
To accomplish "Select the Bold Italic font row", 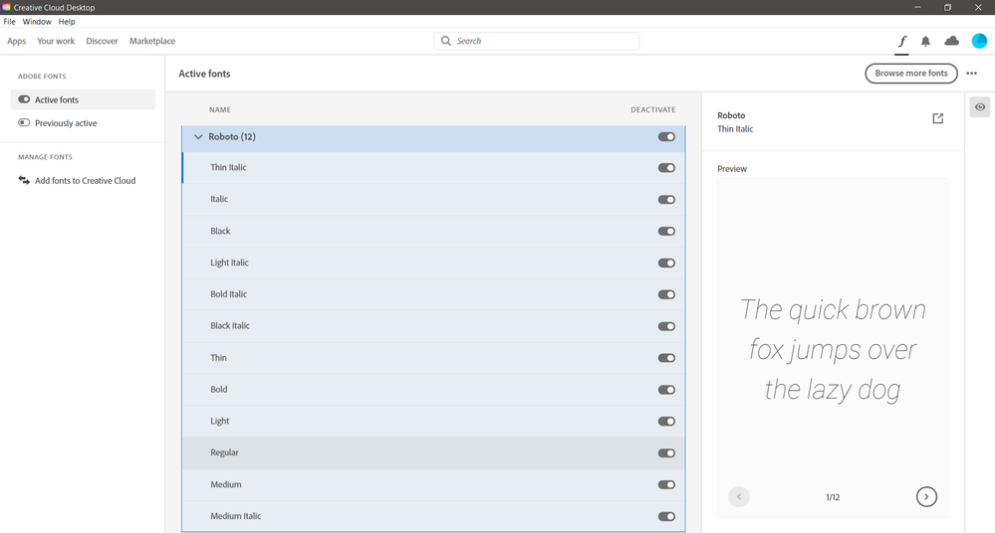I will [433, 294].
